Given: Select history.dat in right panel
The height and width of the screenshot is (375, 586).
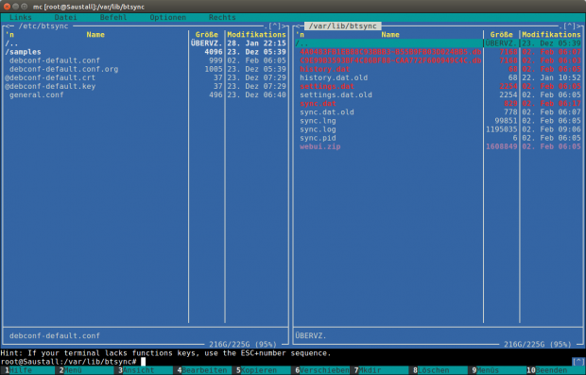Looking at the screenshot, I should 438,69.
